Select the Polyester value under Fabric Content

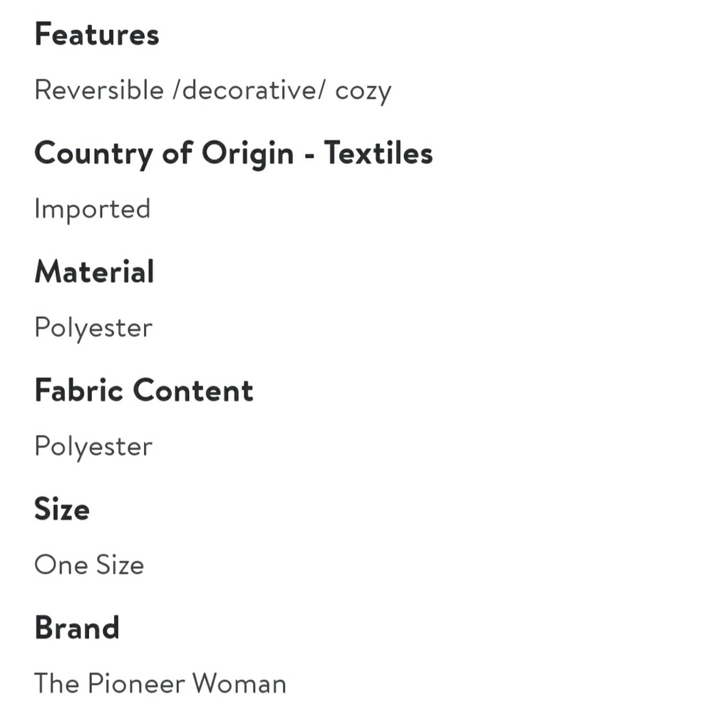93,447
